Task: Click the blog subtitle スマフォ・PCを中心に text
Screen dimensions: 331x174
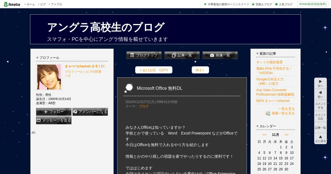Action: [x=107, y=39]
